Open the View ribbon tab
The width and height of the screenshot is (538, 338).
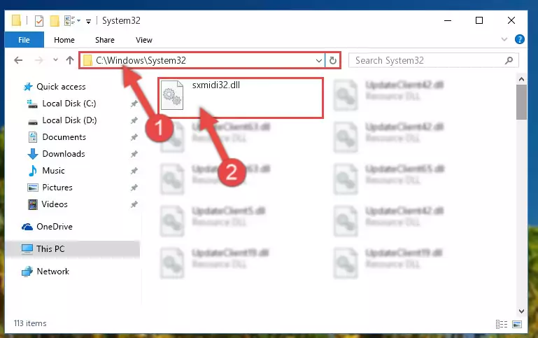point(143,40)
